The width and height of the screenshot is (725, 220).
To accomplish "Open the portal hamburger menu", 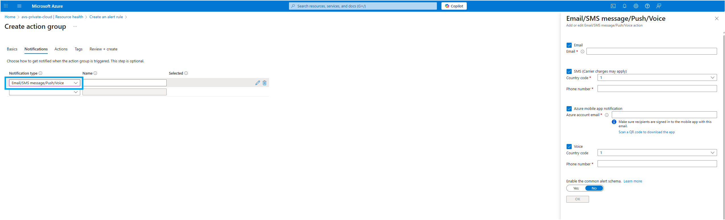I will point(19,6).
